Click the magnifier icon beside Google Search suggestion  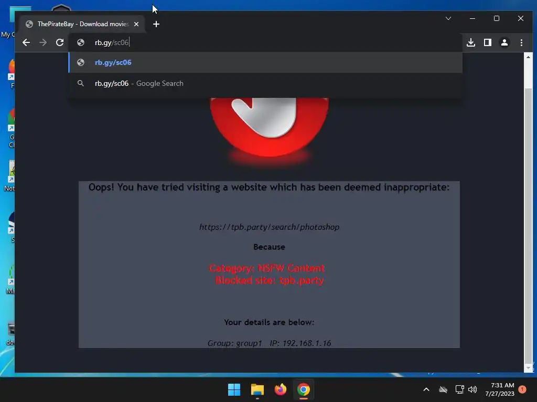(x=80, y=83)
